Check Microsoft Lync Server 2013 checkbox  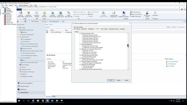pos(83,54)
